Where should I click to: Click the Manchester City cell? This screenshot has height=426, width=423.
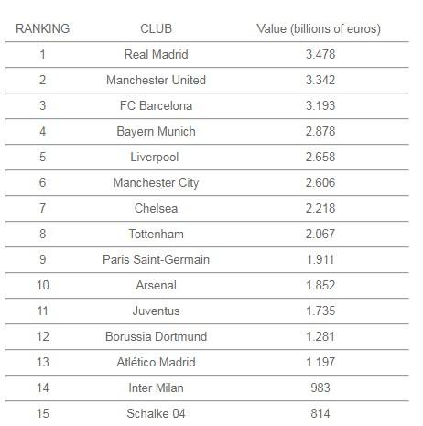156,183
